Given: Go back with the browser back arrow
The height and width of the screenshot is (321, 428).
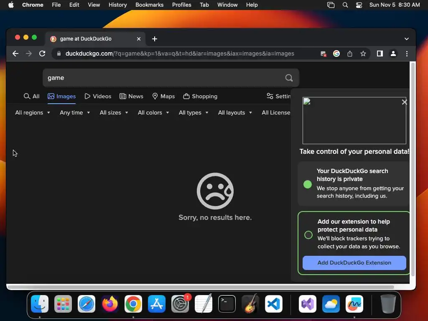Looking at the screenshot, I should tap(15, 53).
